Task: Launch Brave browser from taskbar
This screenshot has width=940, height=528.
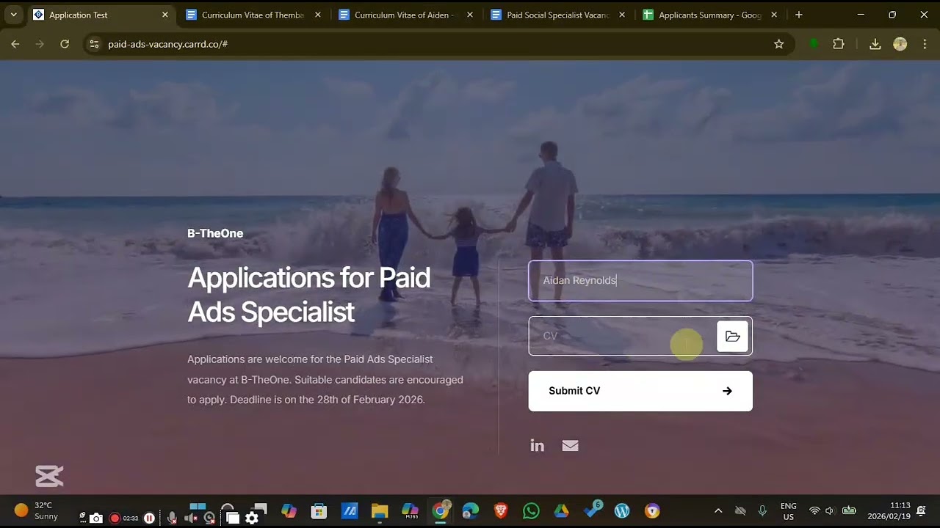Action: pyautogui.click(x=501, y=511)
